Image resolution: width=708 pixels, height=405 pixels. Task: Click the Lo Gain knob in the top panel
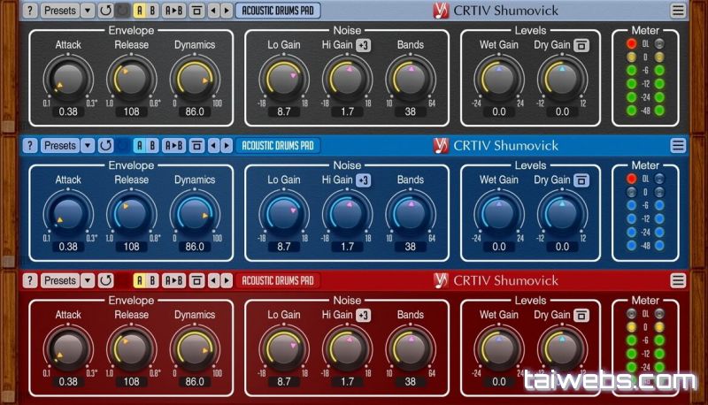point(283,80)
